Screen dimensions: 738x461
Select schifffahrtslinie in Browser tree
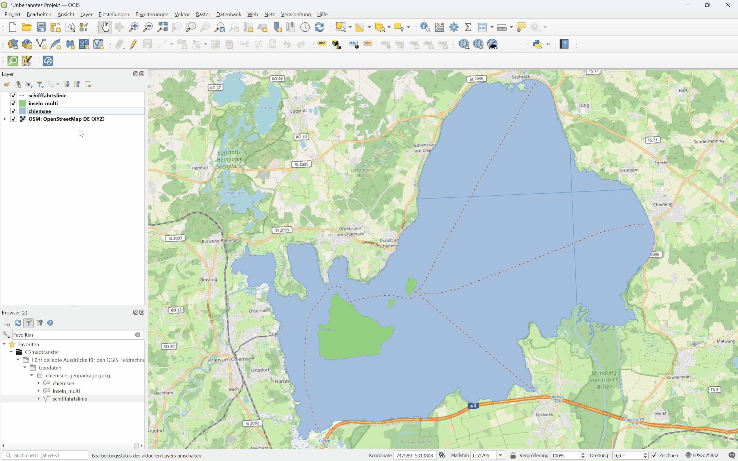70,399
